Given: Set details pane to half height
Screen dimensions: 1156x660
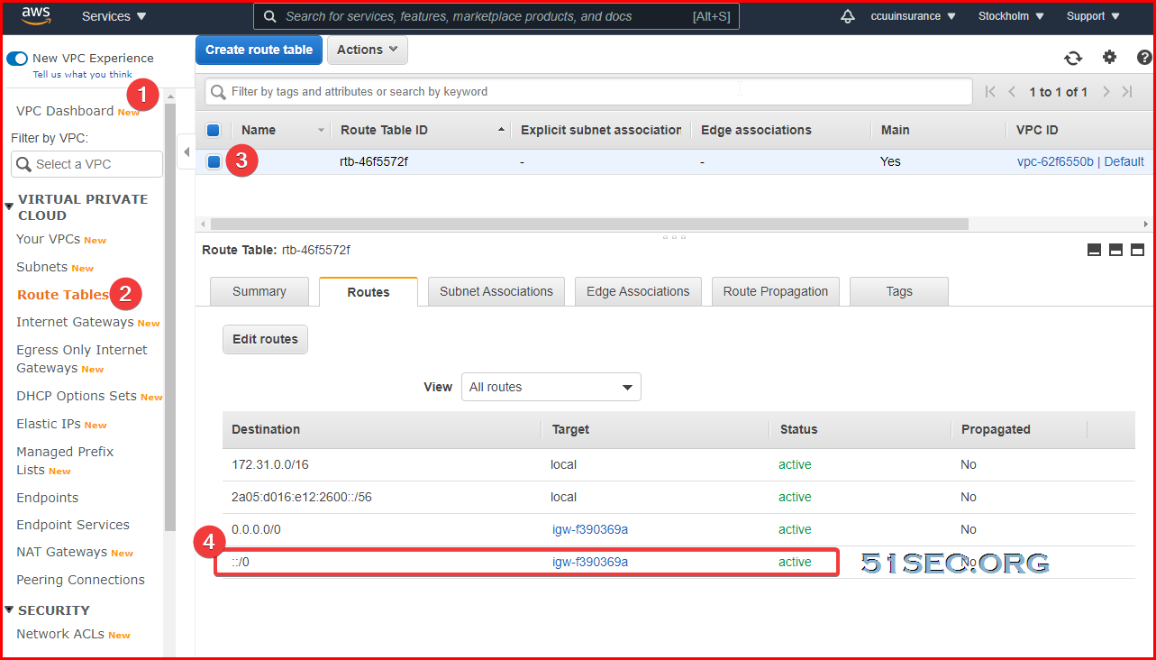Looking at the screenshot, I should 1115,250.
